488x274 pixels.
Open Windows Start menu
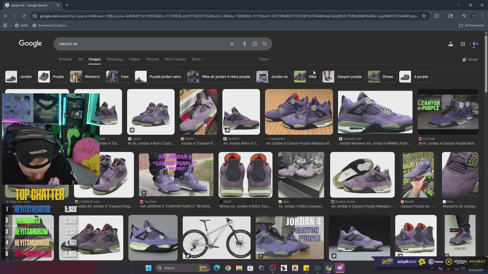tap(148, 268)
